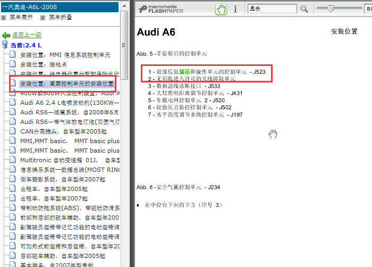
Task: Click line 4 大灯照明距离调节控制单元 - J431
Action: coord(195,93)
